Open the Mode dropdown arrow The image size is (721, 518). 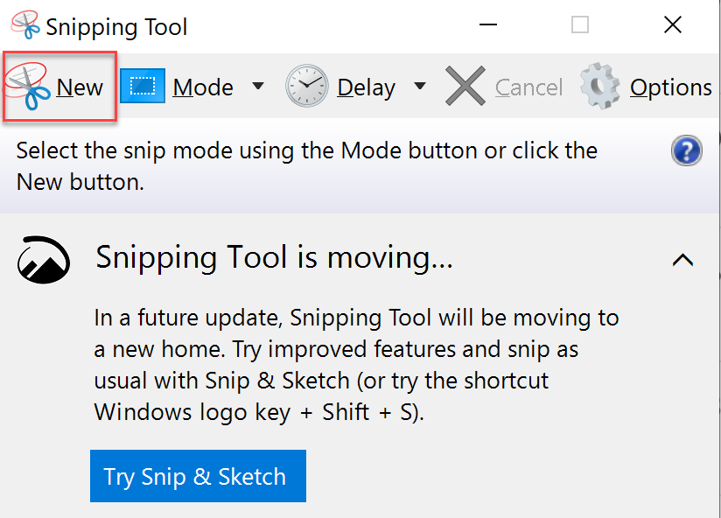click(x=258, y=86)
